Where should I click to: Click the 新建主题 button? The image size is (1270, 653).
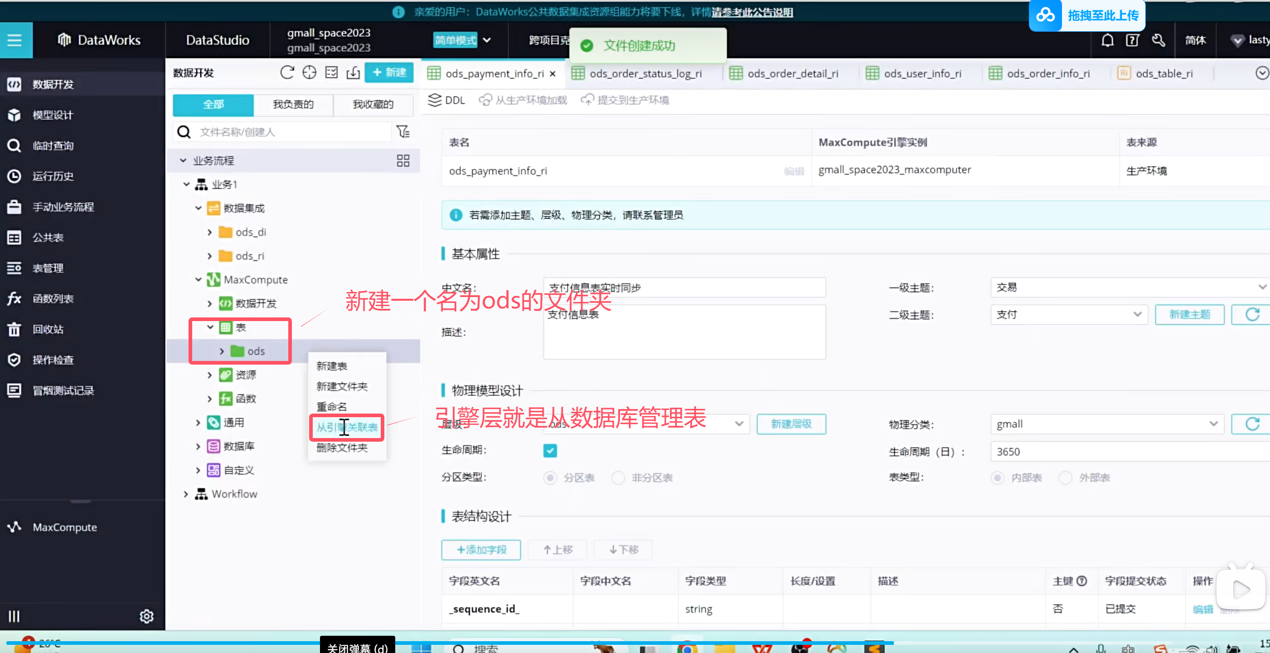[1189, 315]
